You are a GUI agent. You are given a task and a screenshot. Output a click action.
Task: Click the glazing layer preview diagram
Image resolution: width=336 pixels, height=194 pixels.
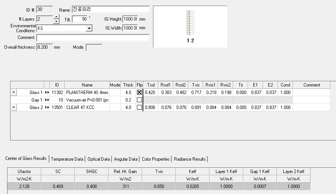[x=190, y=26]
